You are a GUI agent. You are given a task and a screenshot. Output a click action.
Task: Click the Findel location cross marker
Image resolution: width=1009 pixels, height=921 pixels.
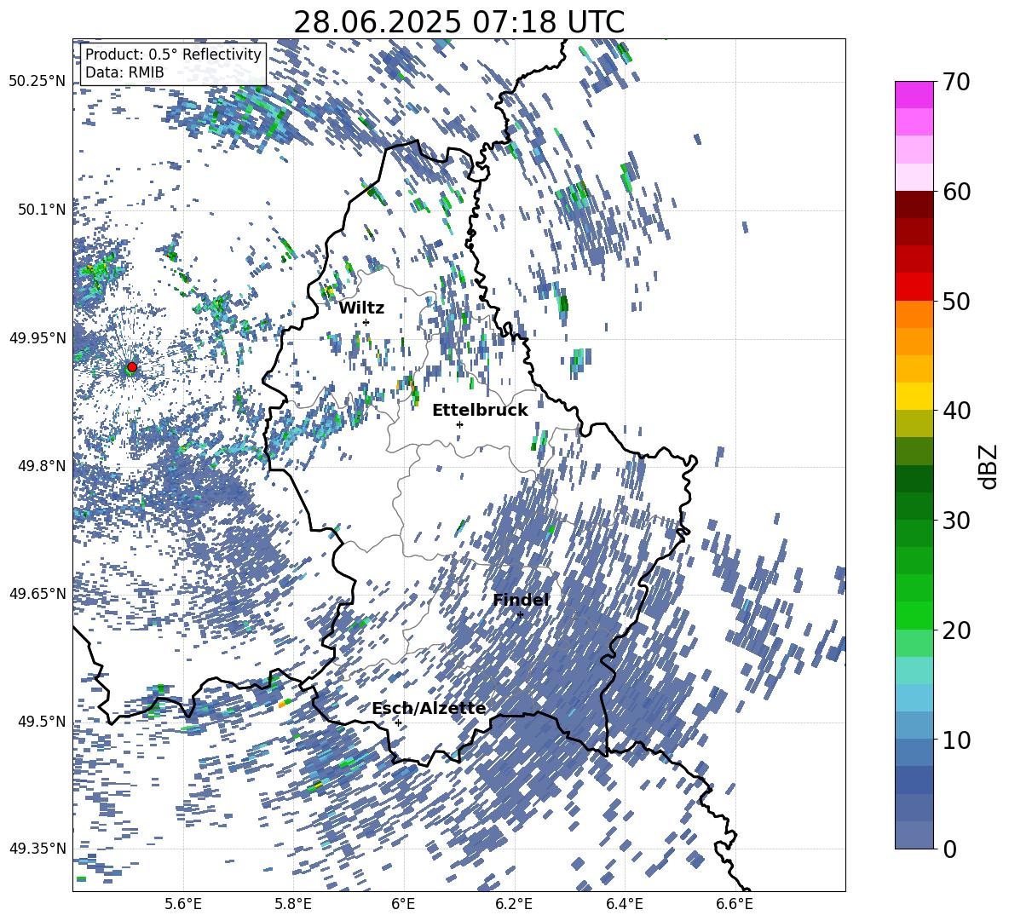[520, 615]
